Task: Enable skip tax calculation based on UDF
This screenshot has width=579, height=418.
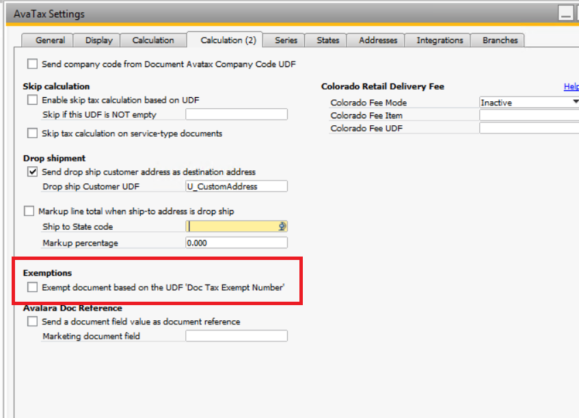Action: point(33,100)
